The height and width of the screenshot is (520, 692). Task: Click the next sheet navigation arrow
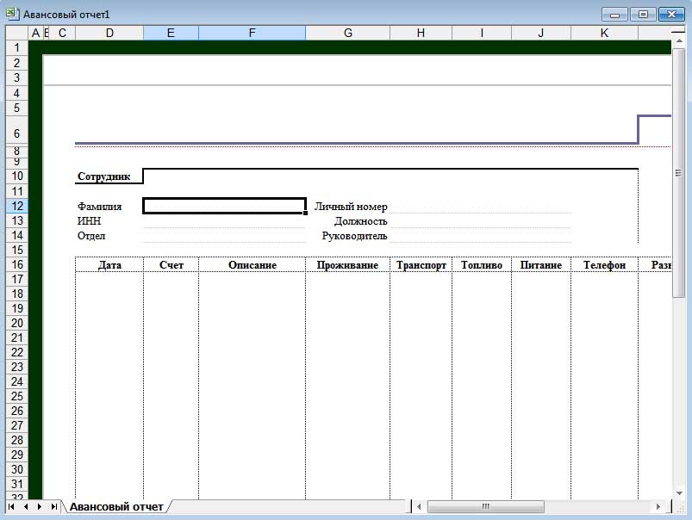coord(39,507)
